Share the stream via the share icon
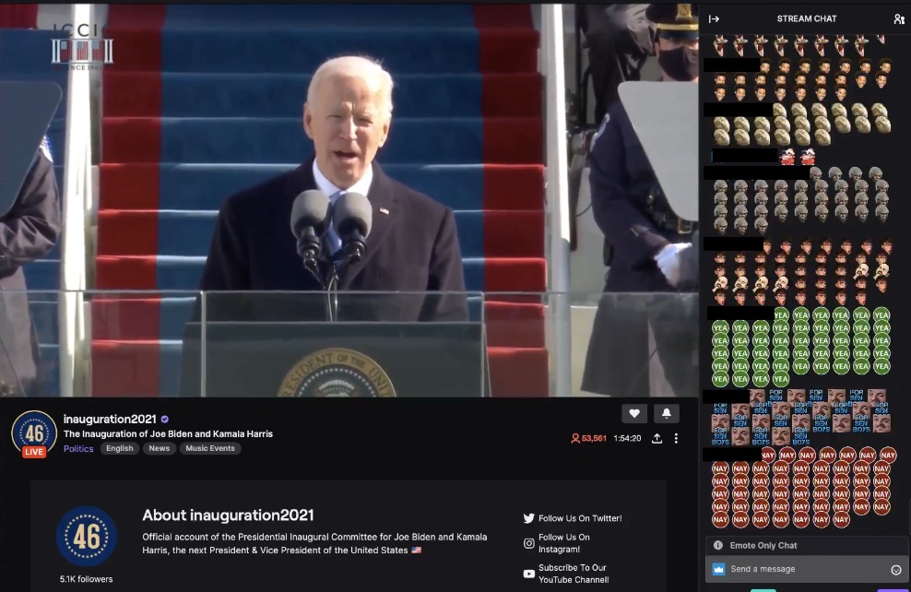This screenshot has height=592, width=911. (657, 438)
